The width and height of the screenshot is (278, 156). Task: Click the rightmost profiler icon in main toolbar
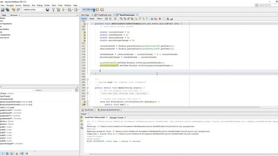point(102,10)
